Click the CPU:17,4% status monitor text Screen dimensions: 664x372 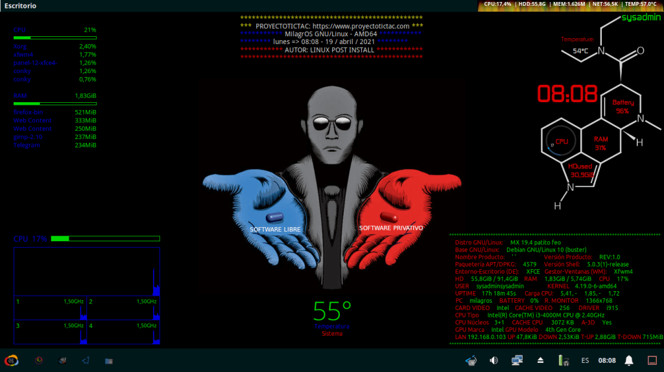pyautogui.click(x=498, y=4)
